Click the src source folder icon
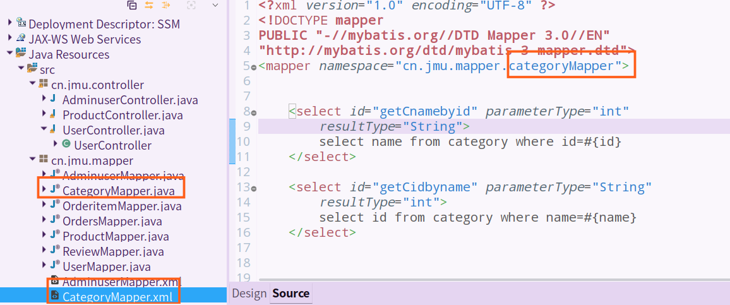 tap(32, 69)
